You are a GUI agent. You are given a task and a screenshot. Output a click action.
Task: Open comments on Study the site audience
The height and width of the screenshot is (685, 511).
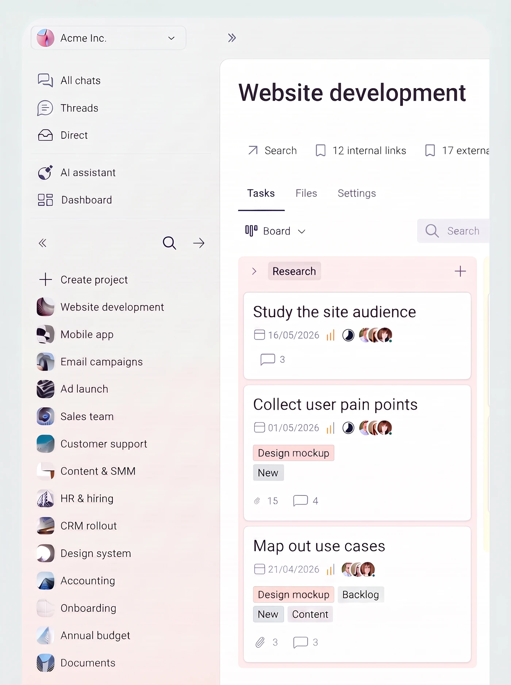(272, 359)
